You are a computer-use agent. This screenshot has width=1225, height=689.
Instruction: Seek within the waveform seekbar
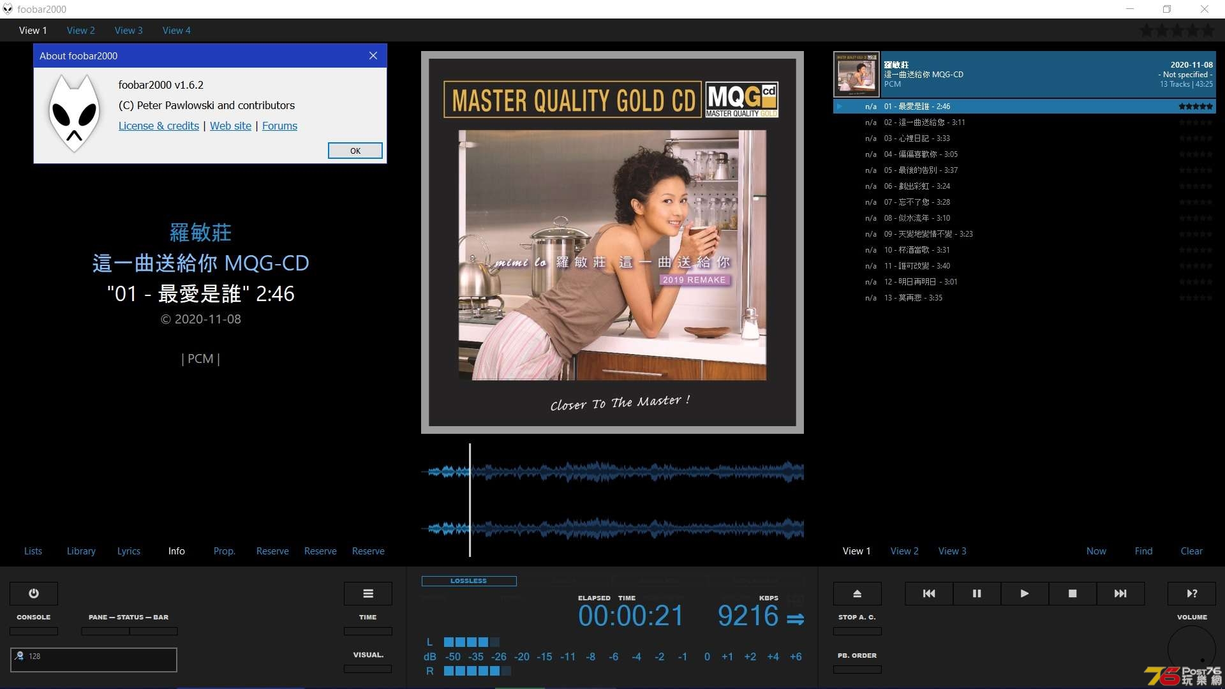click(612, 500)
